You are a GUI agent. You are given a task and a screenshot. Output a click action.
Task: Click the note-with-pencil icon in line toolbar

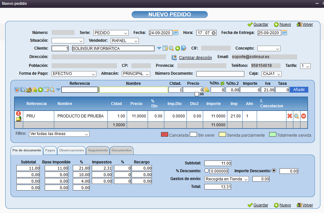click(x=29, y=90)
